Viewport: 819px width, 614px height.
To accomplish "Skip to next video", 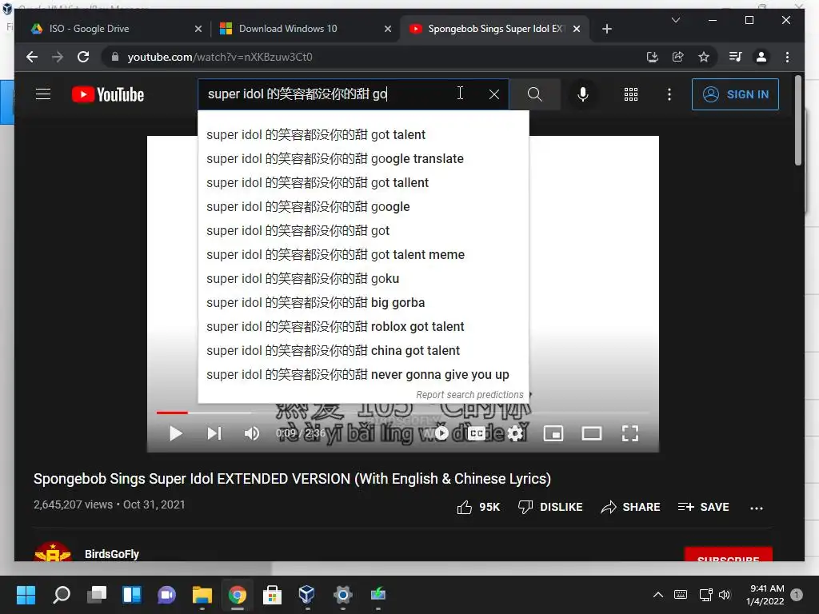I will [x=214, y=433].
